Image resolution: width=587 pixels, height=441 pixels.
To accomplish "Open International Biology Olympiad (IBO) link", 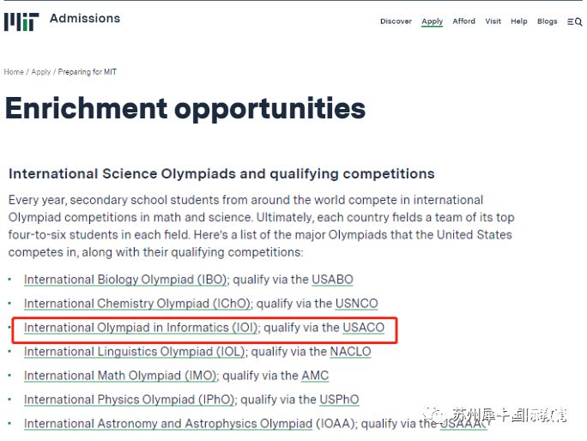I will 125,280.
